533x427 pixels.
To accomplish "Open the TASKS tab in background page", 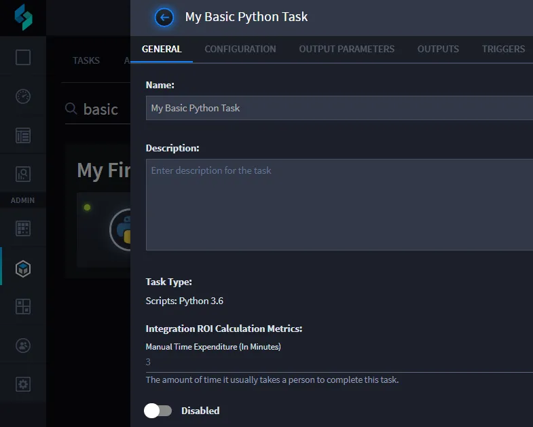I will pyautogui.click(x=86, y=60).
